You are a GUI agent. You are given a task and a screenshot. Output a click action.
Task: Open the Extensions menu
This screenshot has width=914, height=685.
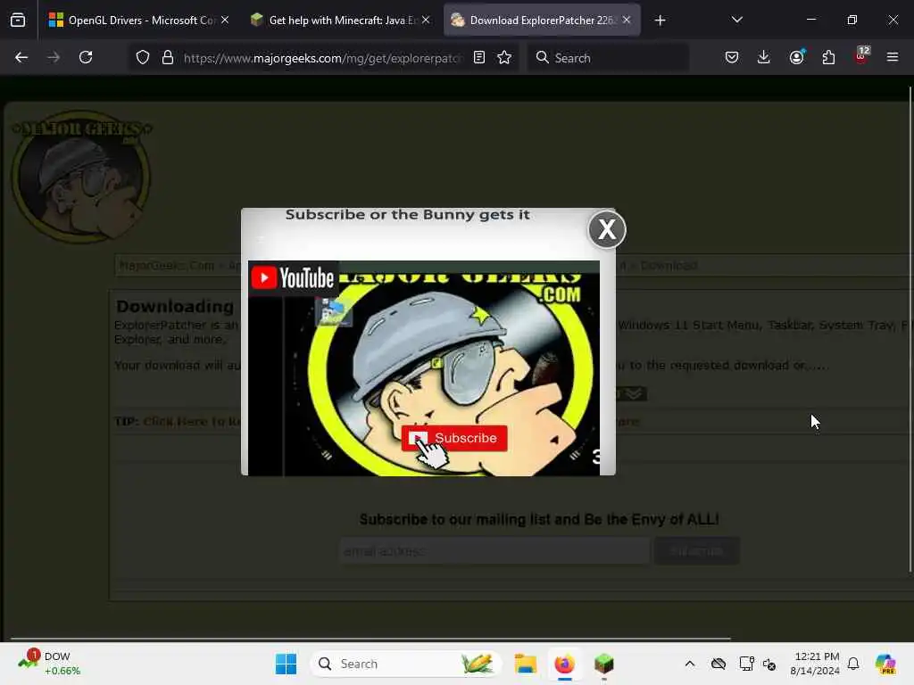[828, 57]
